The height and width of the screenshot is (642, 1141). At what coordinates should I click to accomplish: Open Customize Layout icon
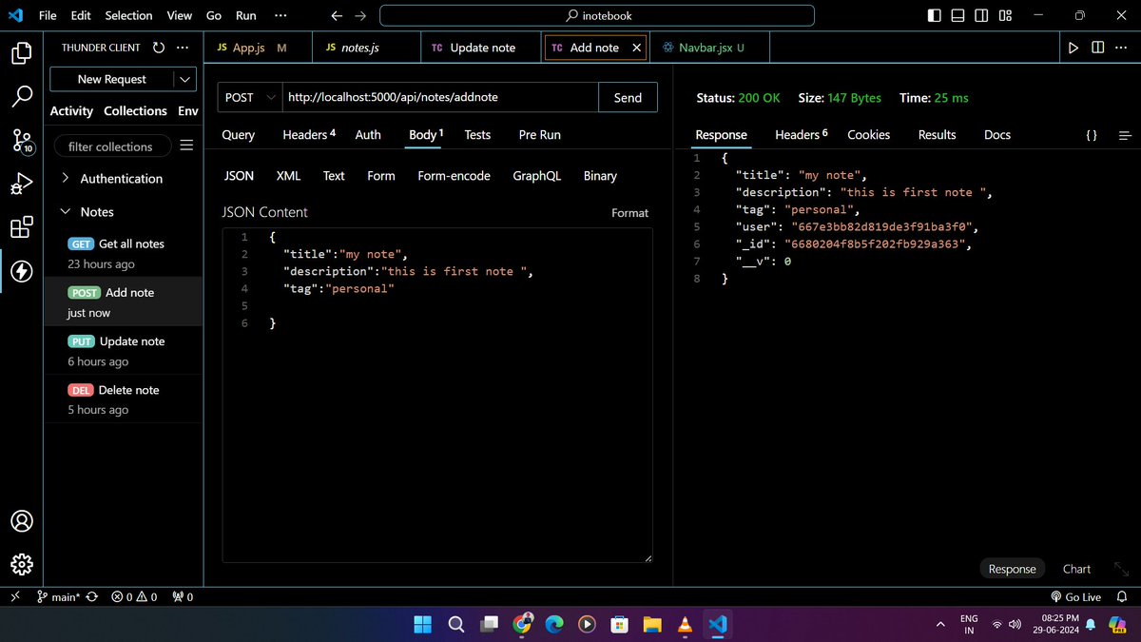[1004, 16]
